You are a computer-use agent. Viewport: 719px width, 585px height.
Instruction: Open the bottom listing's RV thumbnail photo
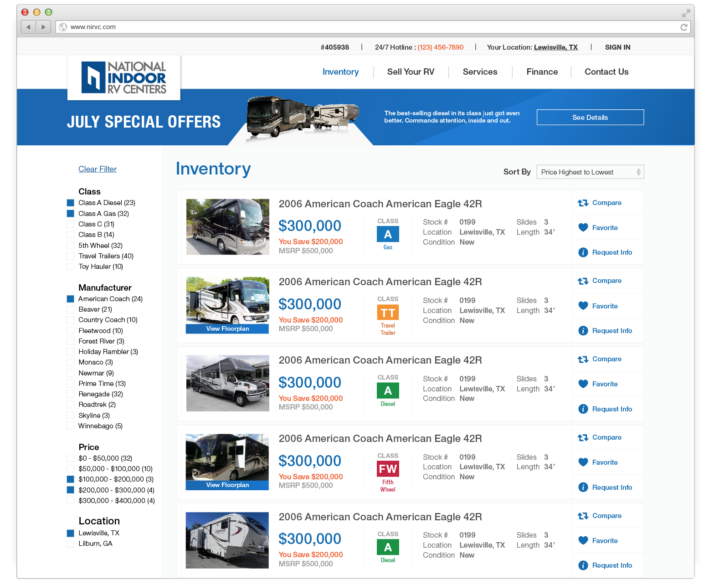227,540
